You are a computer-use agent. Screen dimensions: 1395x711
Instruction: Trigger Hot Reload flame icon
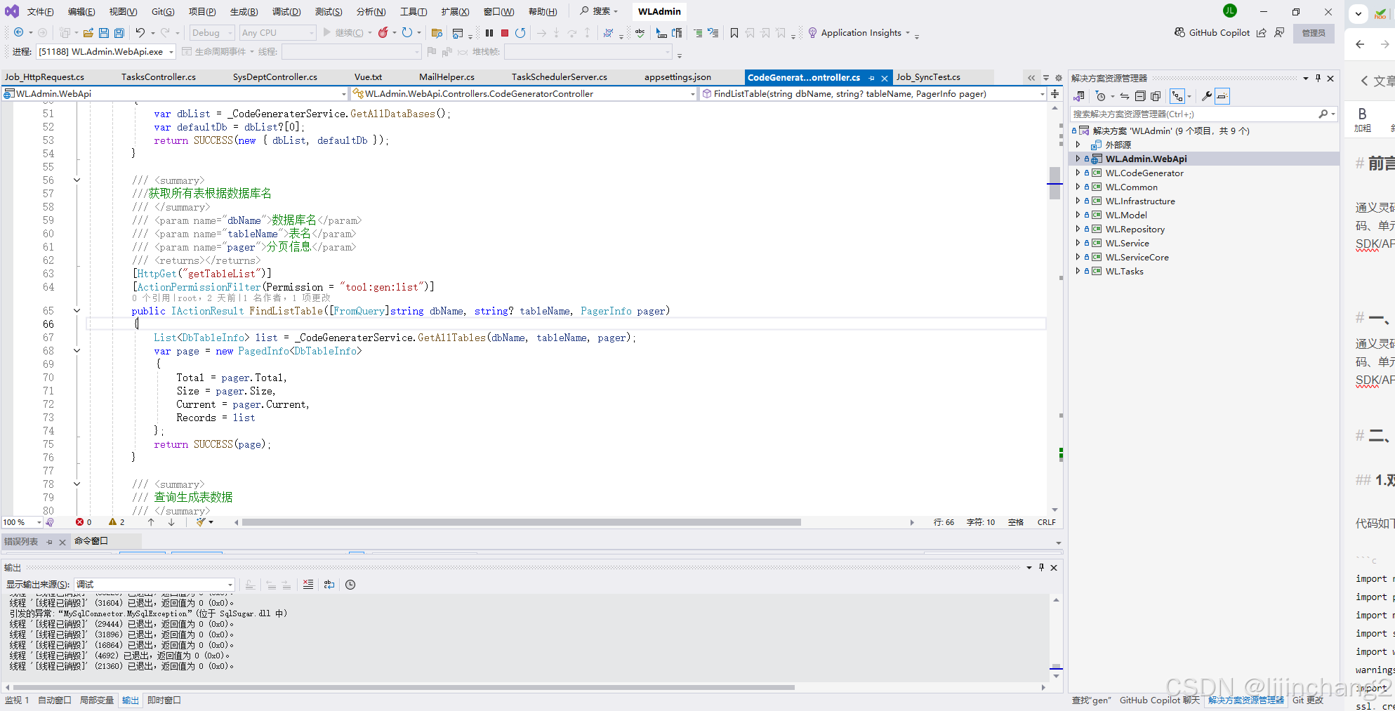(x=383, y=33)
